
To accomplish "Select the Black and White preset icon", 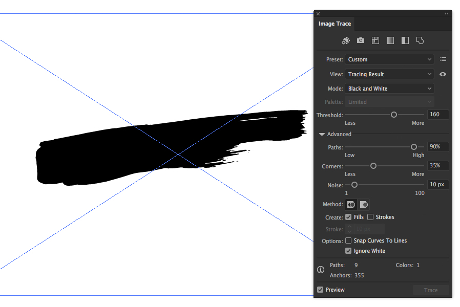I will click(x=405, y=40).
